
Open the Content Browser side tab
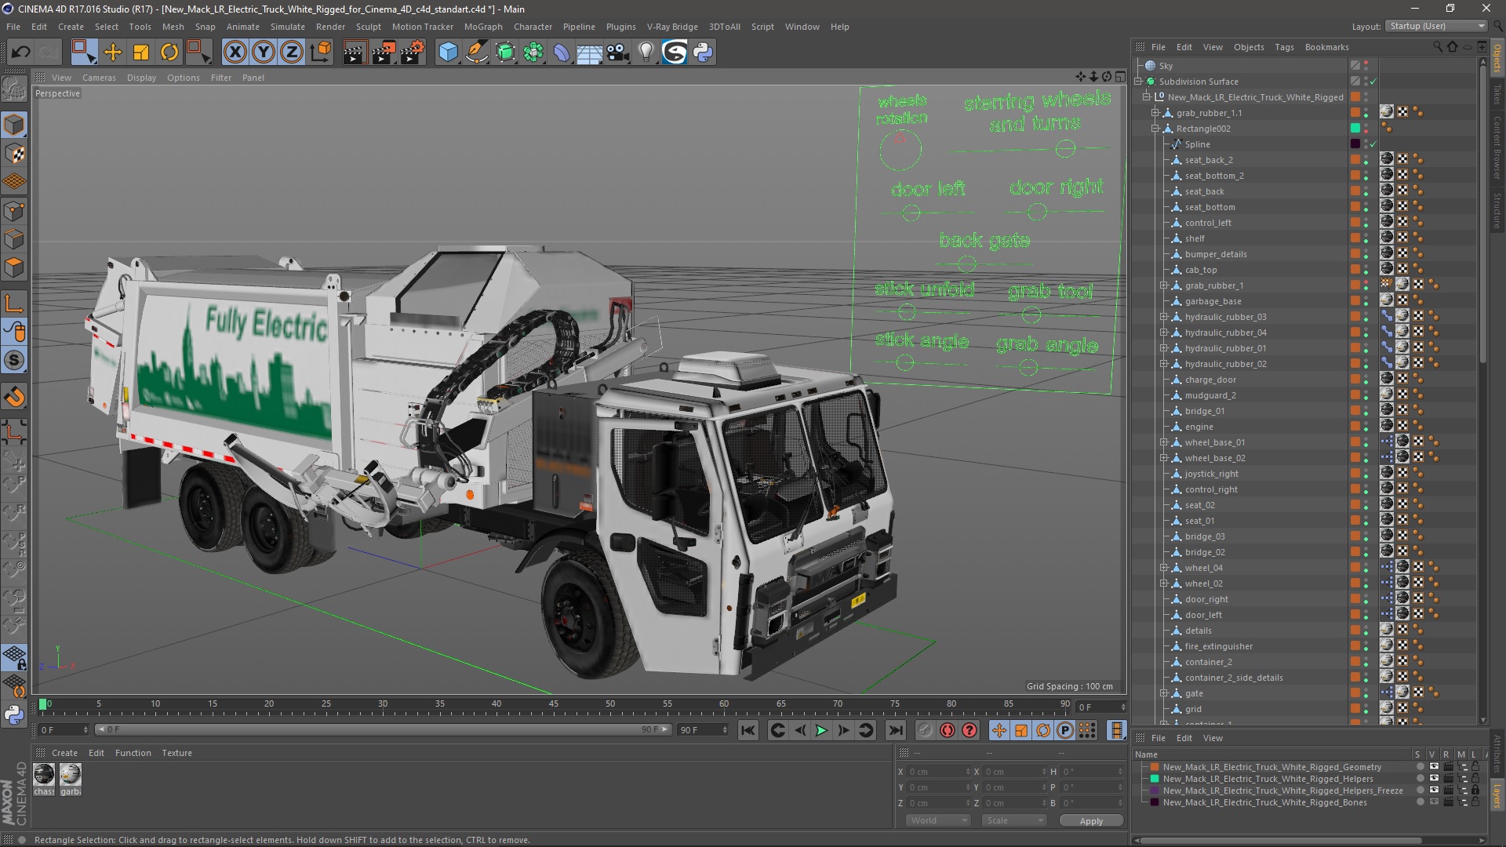[1497, 147]
